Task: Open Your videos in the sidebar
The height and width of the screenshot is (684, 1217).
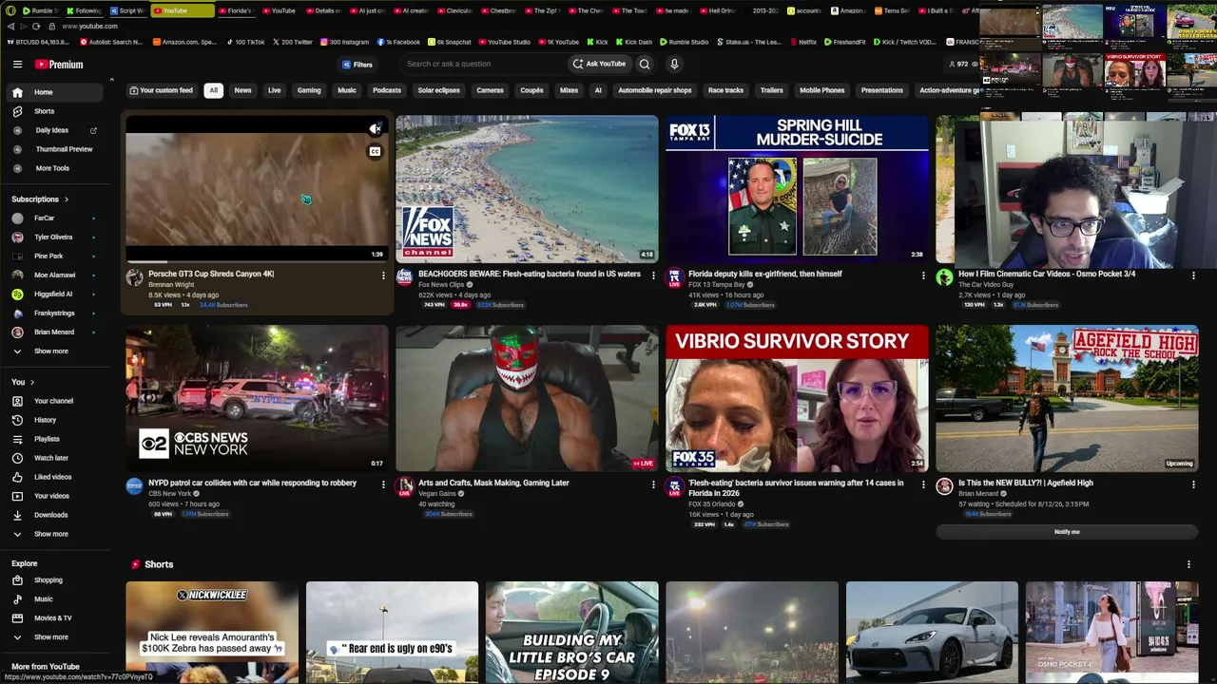Action: pos(51,496)
